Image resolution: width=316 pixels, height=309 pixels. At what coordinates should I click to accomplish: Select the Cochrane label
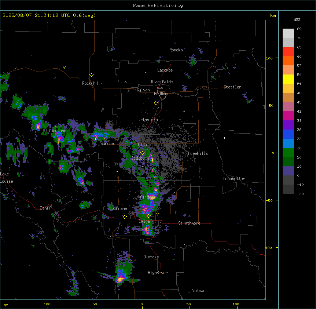[x=118, y=208]
